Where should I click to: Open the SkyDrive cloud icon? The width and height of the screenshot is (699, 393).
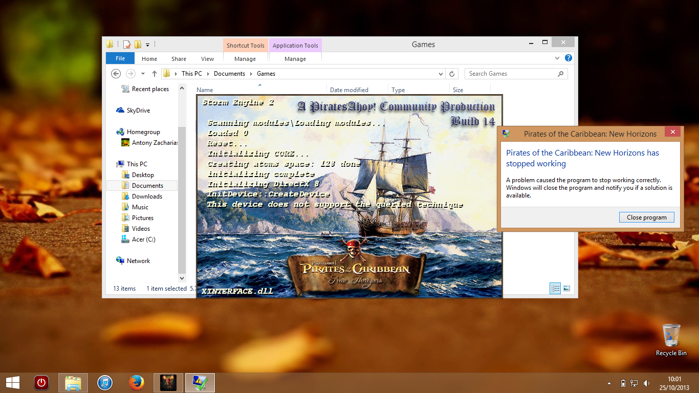pyautogui.click(x=120, y=111)
